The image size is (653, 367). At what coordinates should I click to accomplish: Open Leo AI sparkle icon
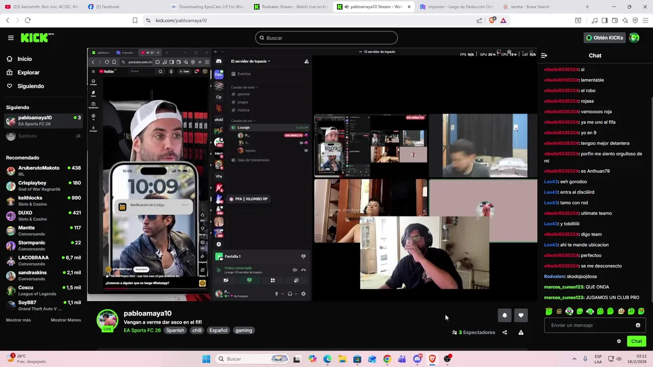click(625, 20)
